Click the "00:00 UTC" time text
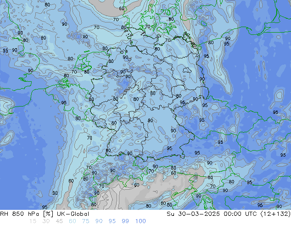The width and height of the screenshot is (291, 225). tap(240, 214)
